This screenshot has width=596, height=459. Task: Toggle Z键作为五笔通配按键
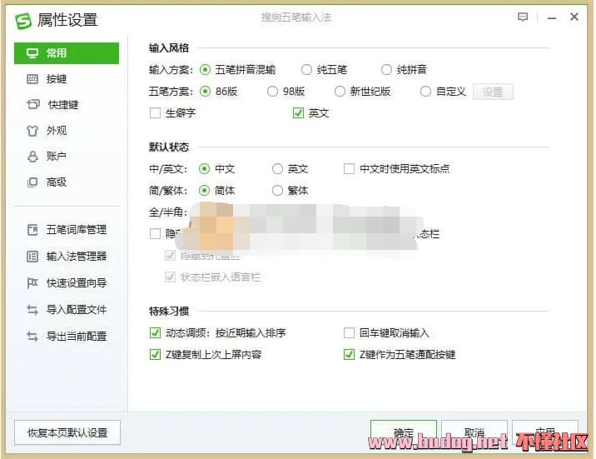(349, 354)
